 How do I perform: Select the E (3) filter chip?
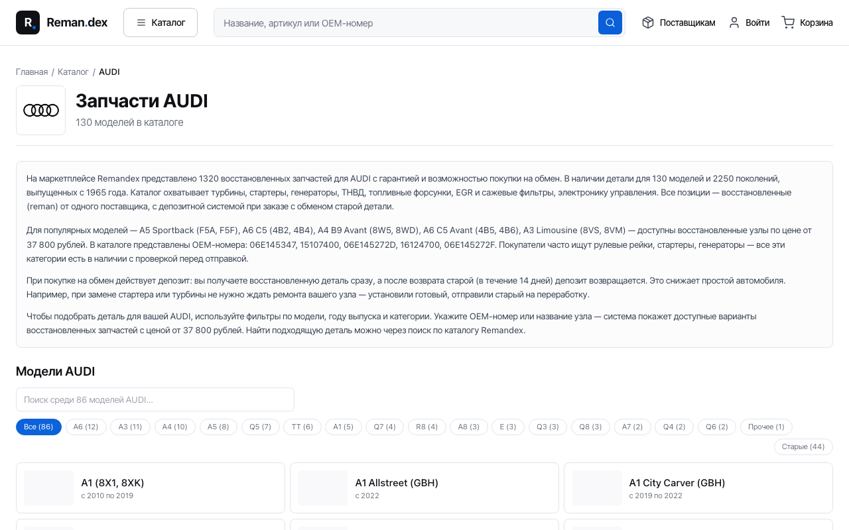coord(508,427)
